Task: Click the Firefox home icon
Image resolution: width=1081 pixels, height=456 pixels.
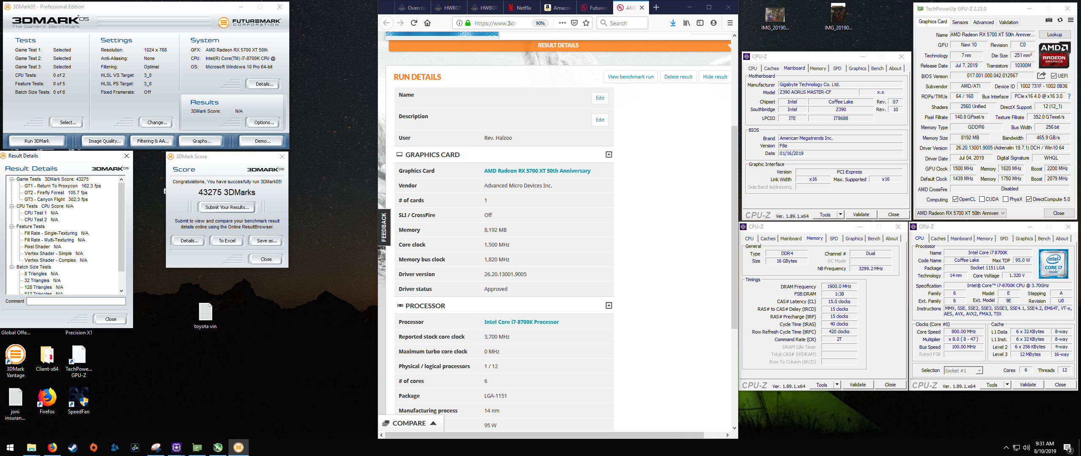Action: 427,23
